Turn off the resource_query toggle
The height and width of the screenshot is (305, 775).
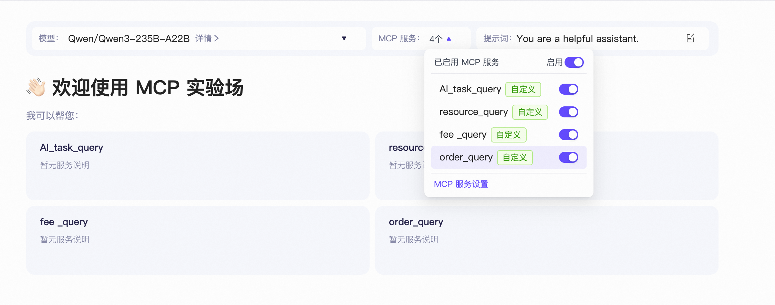click(x=568, y=112)
